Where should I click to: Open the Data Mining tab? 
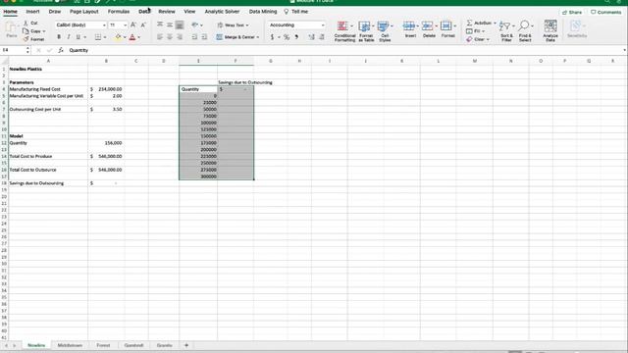pos(263,12)
